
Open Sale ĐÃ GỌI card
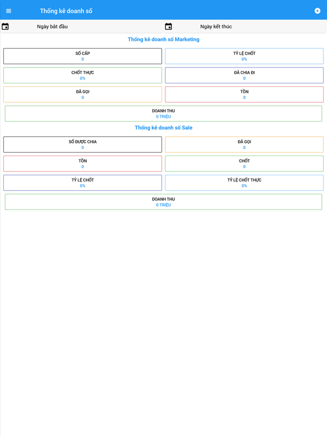[x=245, y=145]
